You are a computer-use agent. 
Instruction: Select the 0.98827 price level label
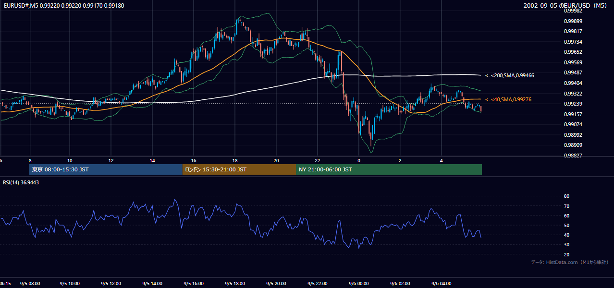click(x=573, y=156)
